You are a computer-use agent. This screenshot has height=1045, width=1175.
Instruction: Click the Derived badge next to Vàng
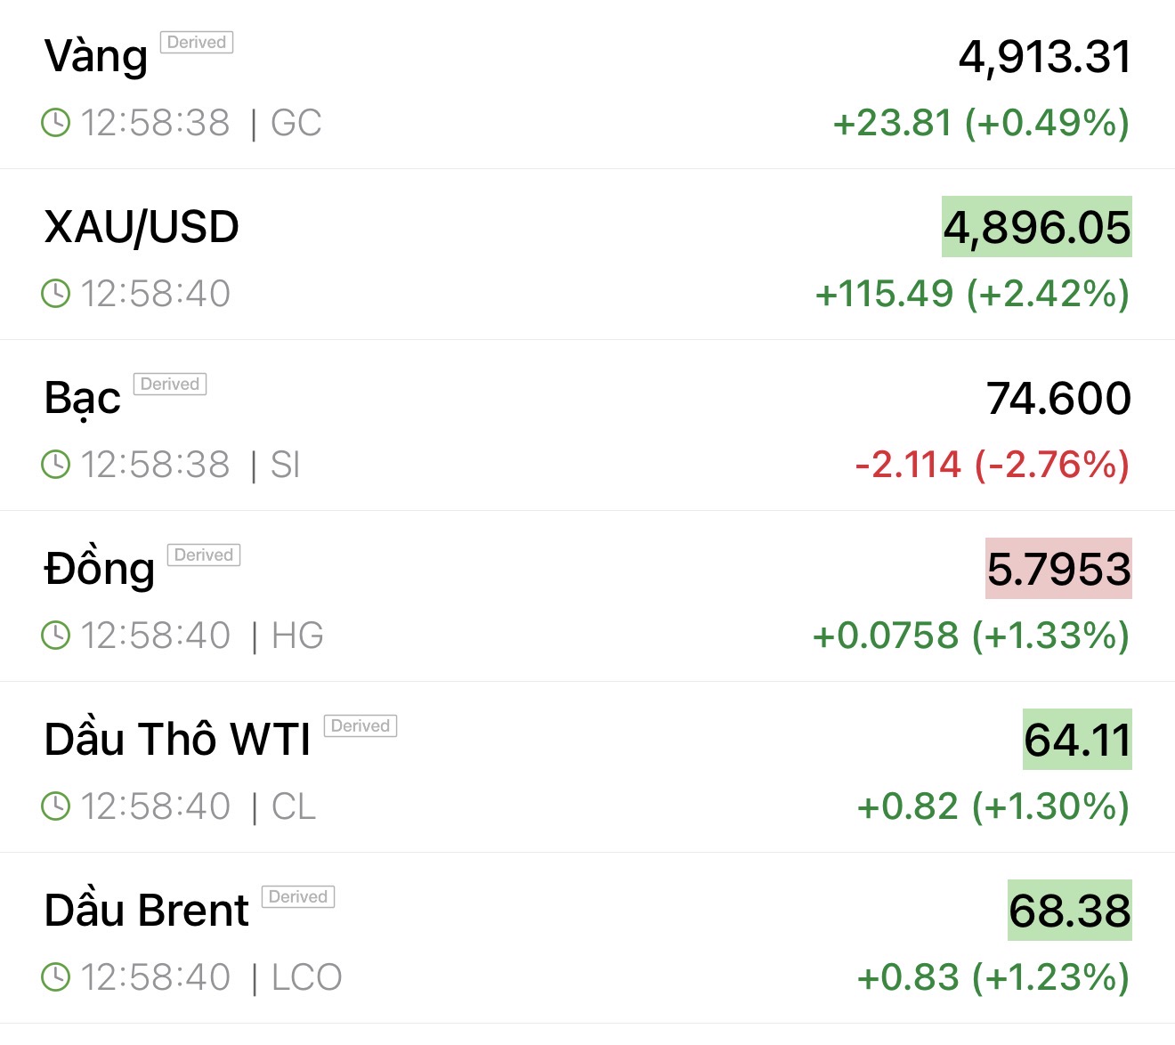point(197,43)
